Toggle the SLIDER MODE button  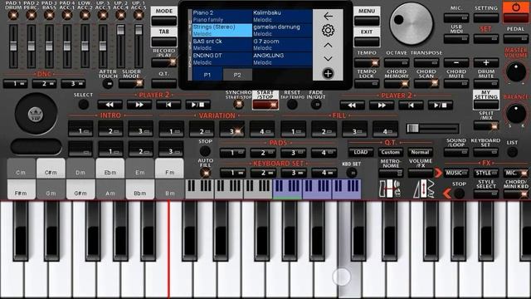[131, 83]
